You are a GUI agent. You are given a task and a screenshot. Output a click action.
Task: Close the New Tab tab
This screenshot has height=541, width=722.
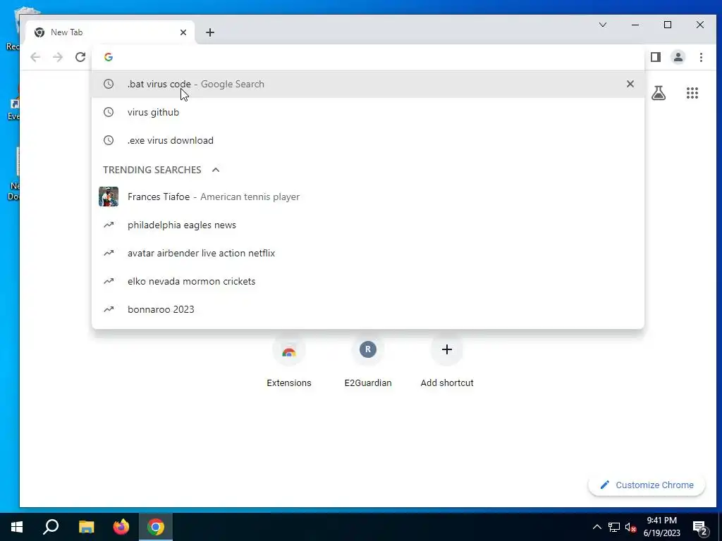click(183, 32)
